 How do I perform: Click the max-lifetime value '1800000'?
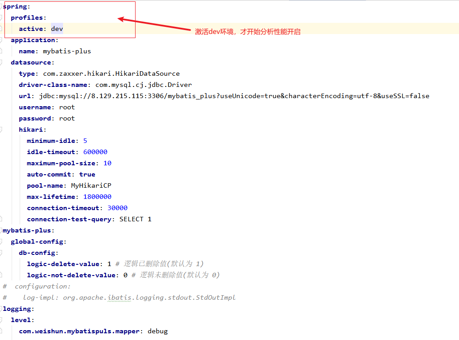point(97,197)
